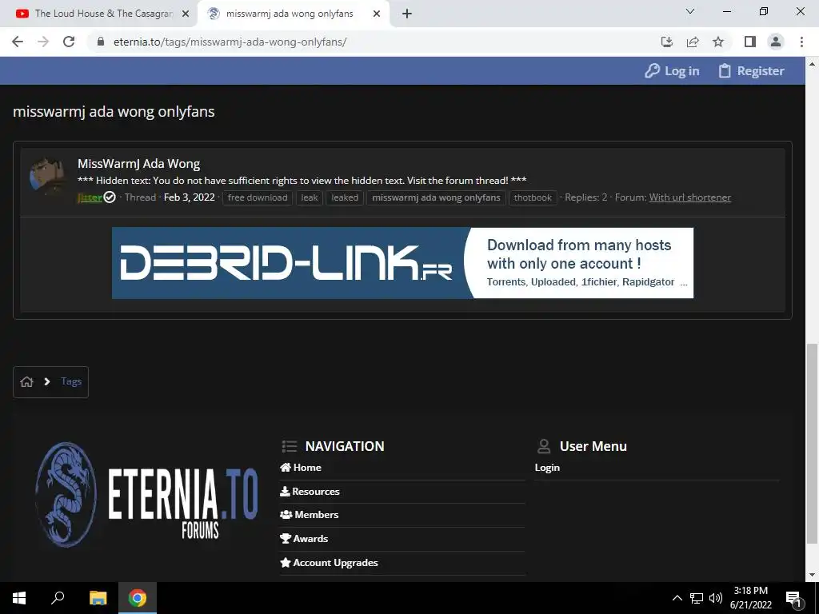Open Account Upgrades in the footer navigation

click(x=329, y=562)
